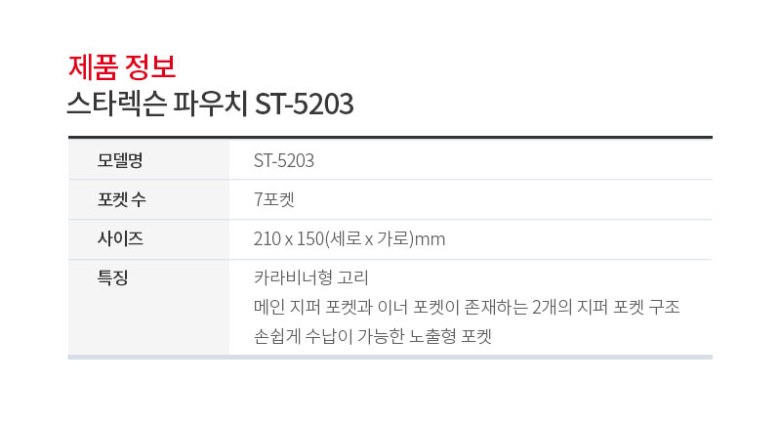Viewport: 781px width, 424px height.
Task: Click 2개의 지퍼 포켓 구조 text
Action: click(605, 307)
